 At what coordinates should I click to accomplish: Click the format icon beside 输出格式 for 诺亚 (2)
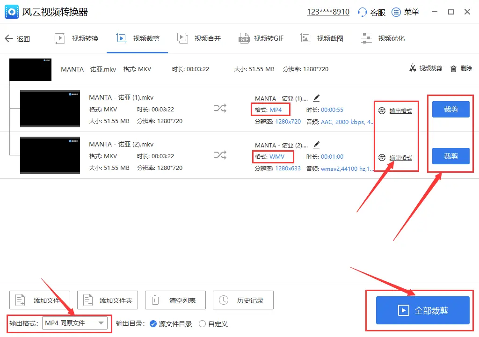point(382,157)
